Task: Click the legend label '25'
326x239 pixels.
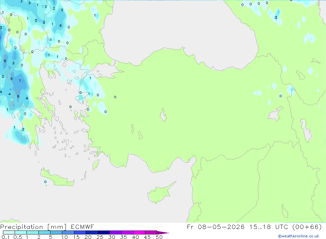Action: click(100, 237)
